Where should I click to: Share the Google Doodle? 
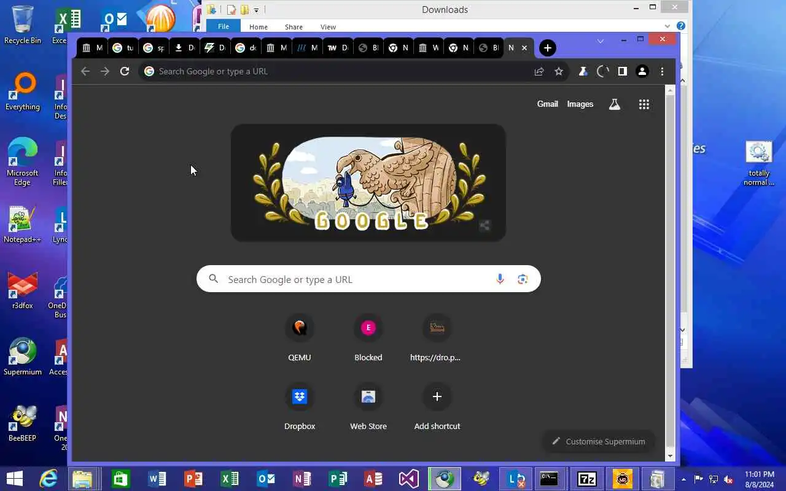tap(484, 225)
